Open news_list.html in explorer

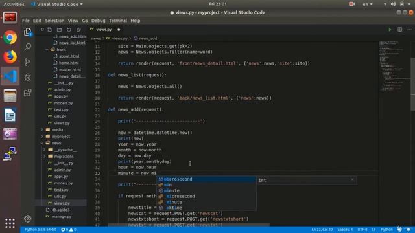[x=72, y=43]
